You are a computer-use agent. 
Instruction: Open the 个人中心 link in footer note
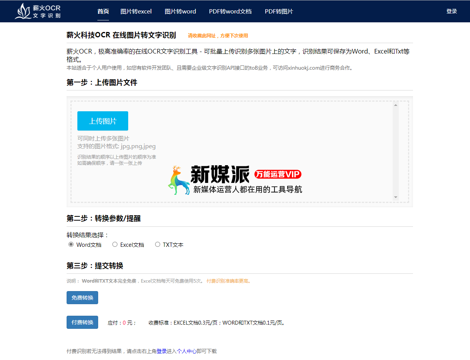(187, 351)
